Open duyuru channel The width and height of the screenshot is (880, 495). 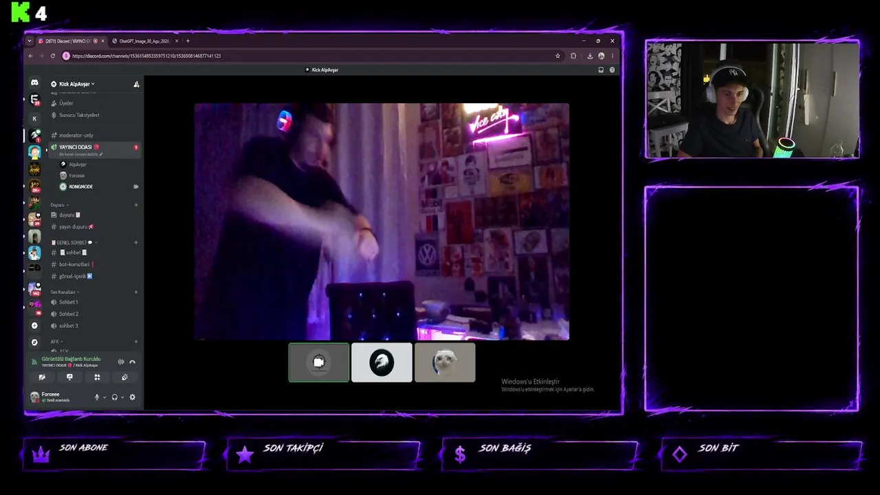pyautogui.click(x=67, y=215)
